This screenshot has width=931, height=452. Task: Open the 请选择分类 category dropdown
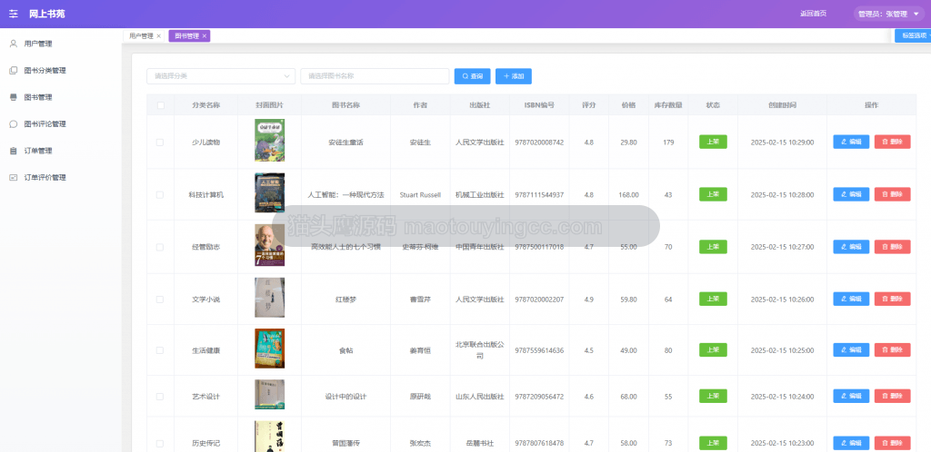coord(221,76)
